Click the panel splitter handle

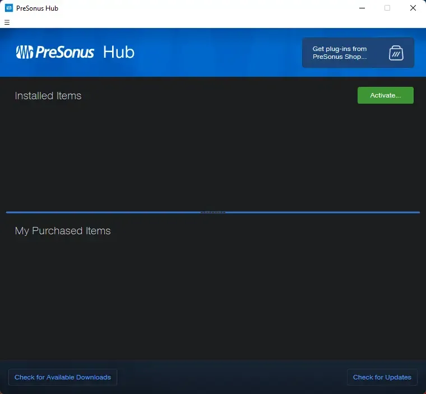coord(213,212)
